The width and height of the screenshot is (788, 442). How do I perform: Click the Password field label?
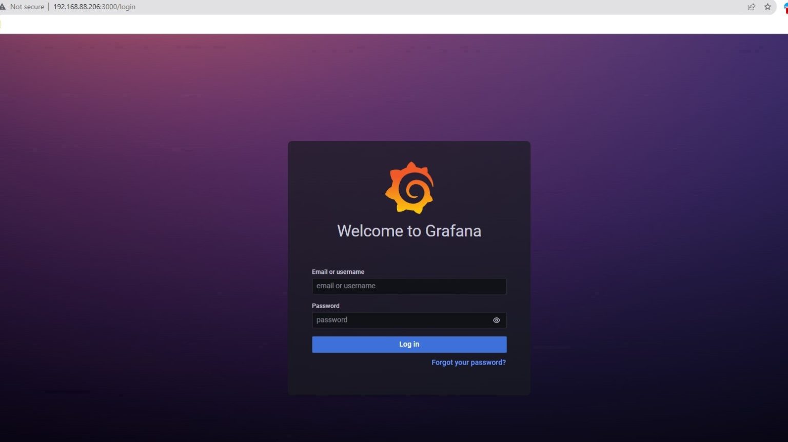click(326, 306)
